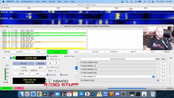The image size is (174, 98).
Task: Click the Tune button
Action: [x=152, y=52]
